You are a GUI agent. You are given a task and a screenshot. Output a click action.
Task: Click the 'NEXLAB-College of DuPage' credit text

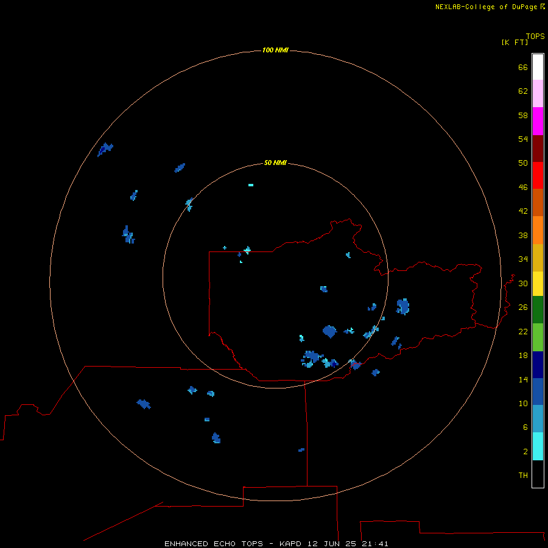tap(486, 7)
